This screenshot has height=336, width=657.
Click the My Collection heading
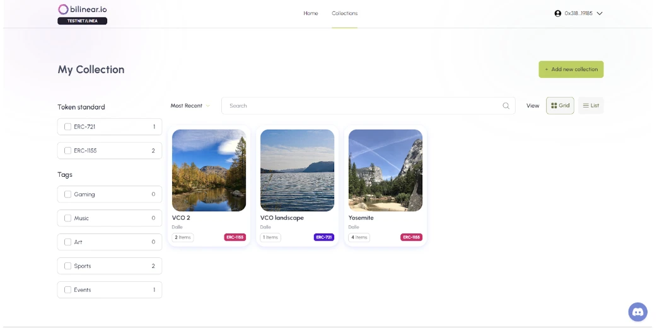point(91,69)
